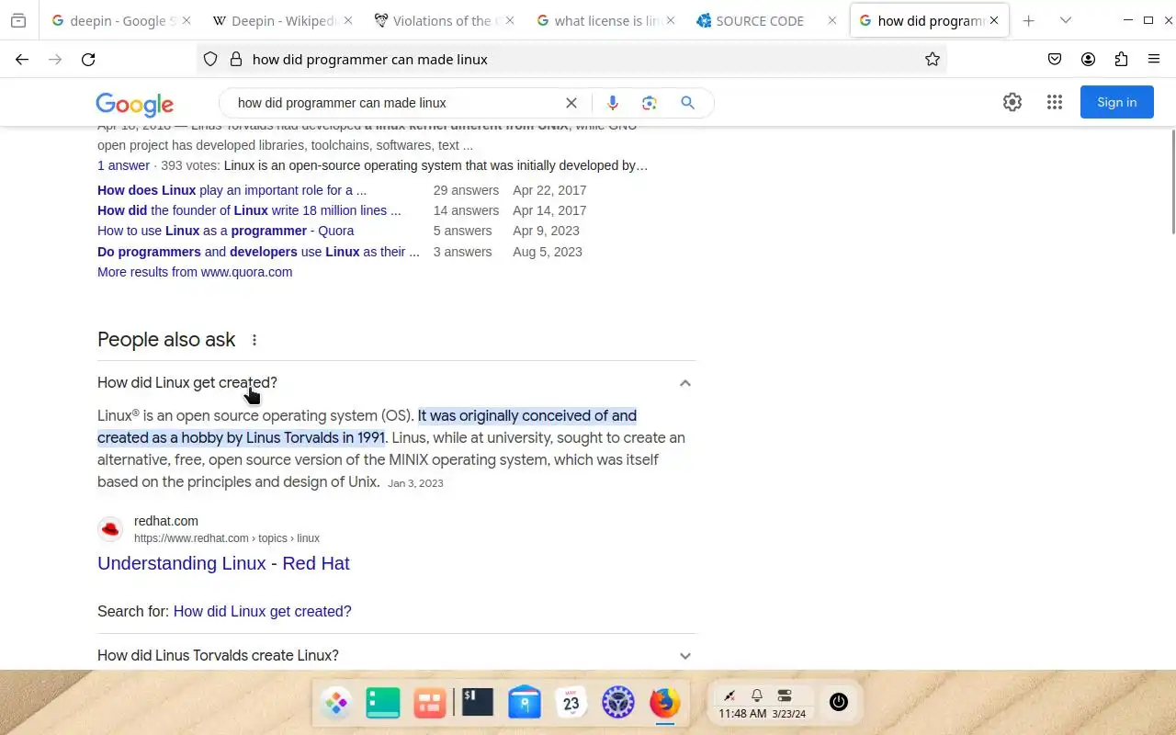Viewport: 1176px width, 735px height.
Task: Search by image with Google Lens
Action: point(650,103)
